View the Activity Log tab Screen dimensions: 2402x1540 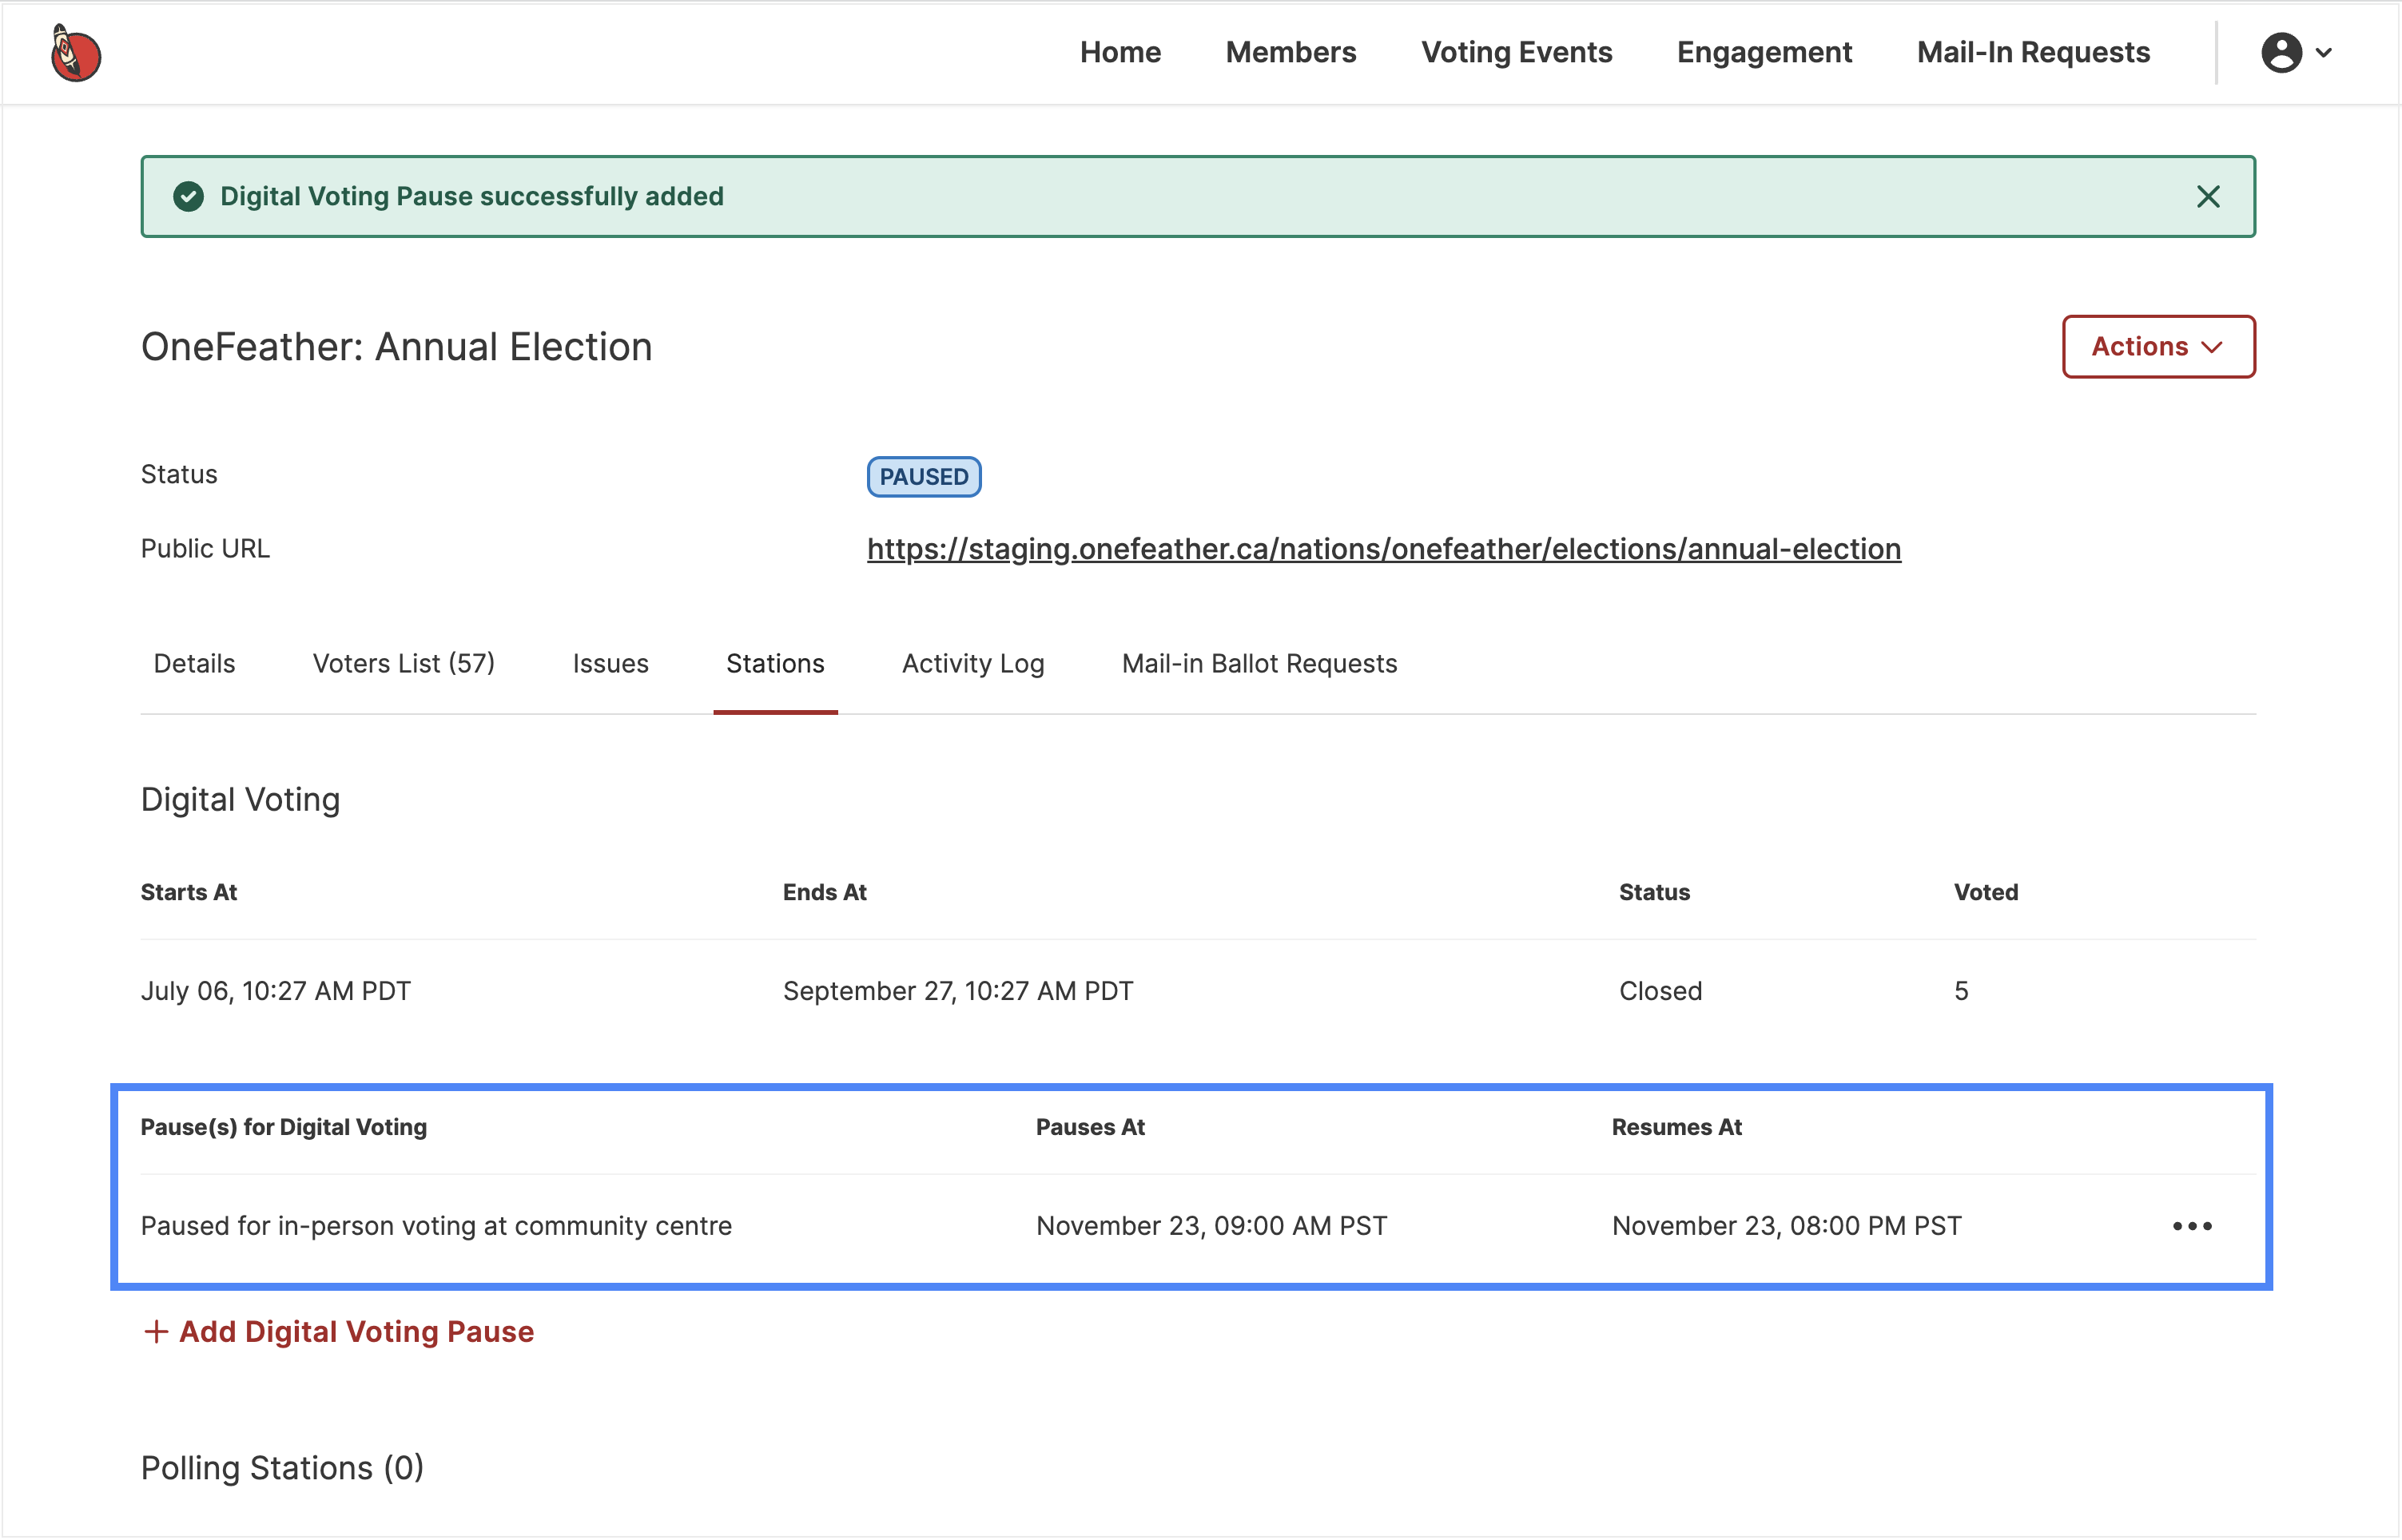(x=972, y=664)
